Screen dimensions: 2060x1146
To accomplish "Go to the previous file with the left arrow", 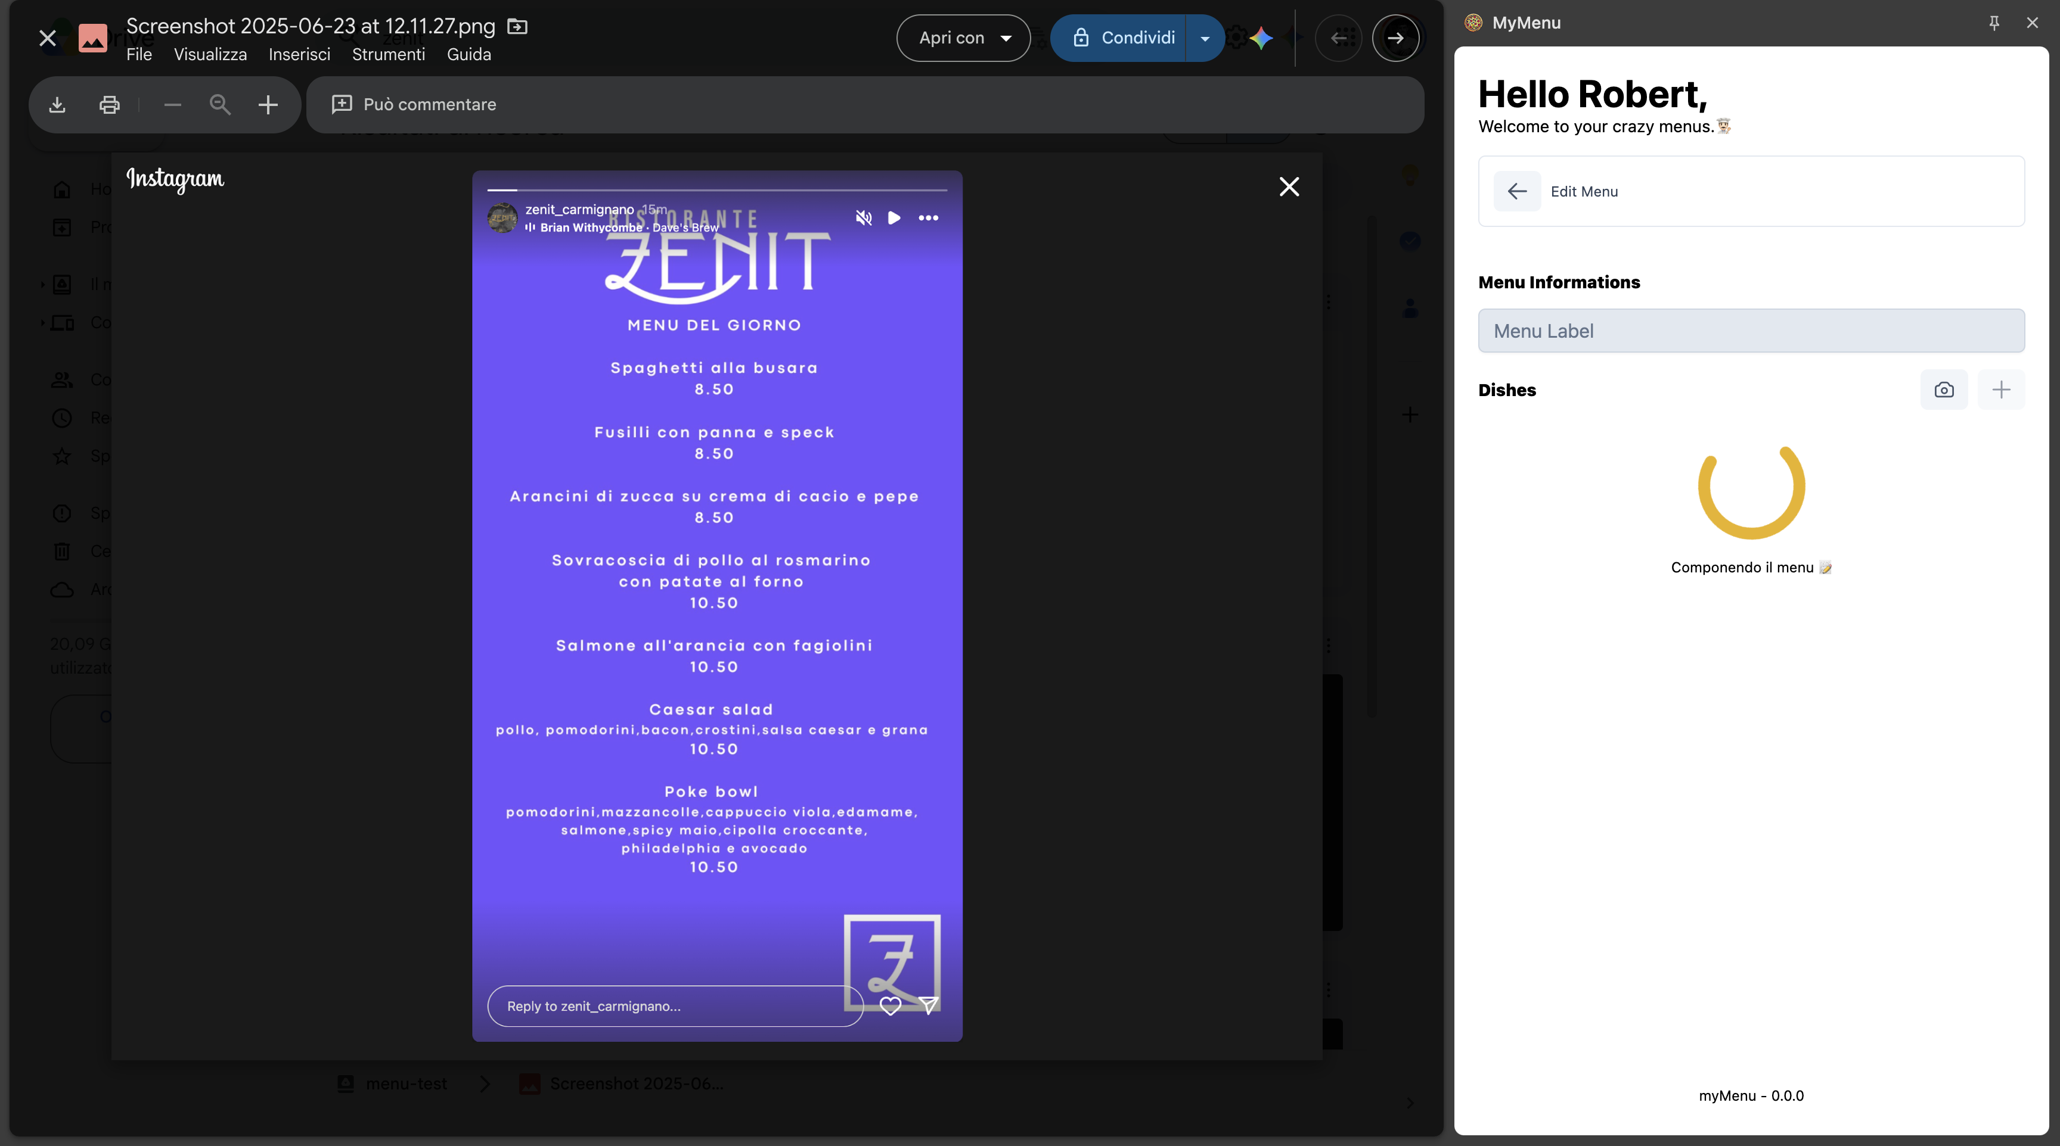I will point(1339,38).
